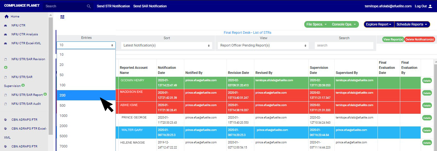The image size is (437, 151).
Task: Open the View dropdown Report Officer Pending Report(s)
Action: coord(263,46)
